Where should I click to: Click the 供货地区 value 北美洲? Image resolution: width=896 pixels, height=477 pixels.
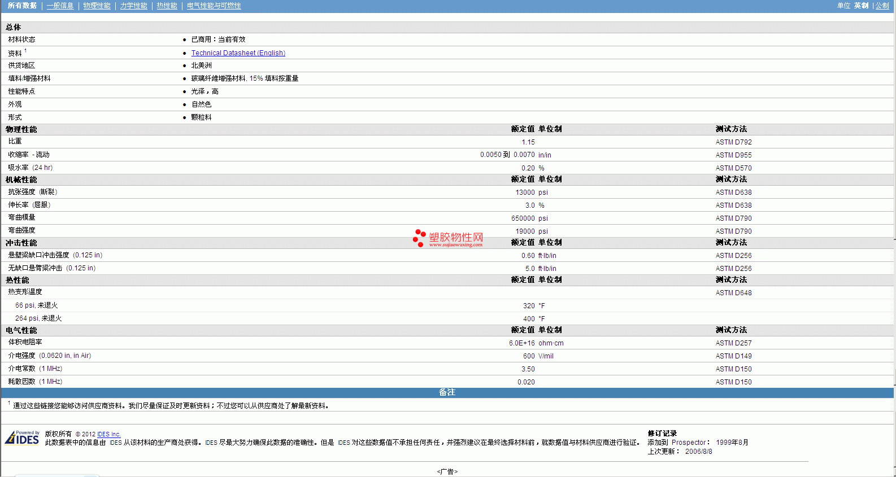(201, 65)
